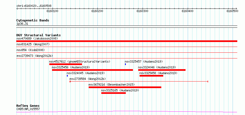
Task: Select the 1p36.31 band label
Action: pyautogui.click(x=22, y=24)
